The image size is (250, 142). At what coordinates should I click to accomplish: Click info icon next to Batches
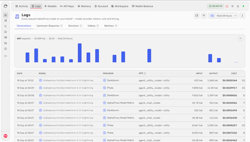(x=116, y=26)
